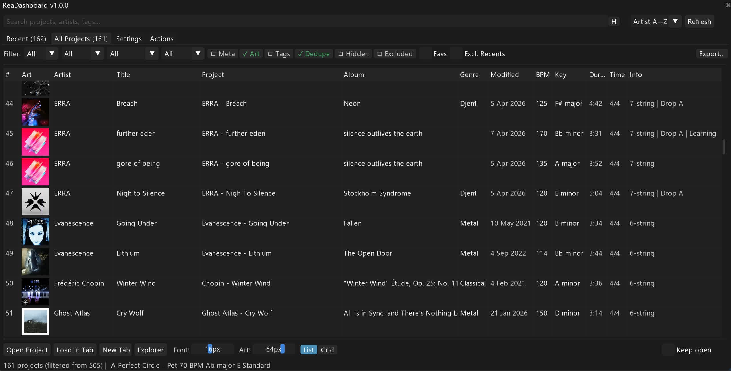Click the ERRA Breach album art thumbnail

point(35,112)
